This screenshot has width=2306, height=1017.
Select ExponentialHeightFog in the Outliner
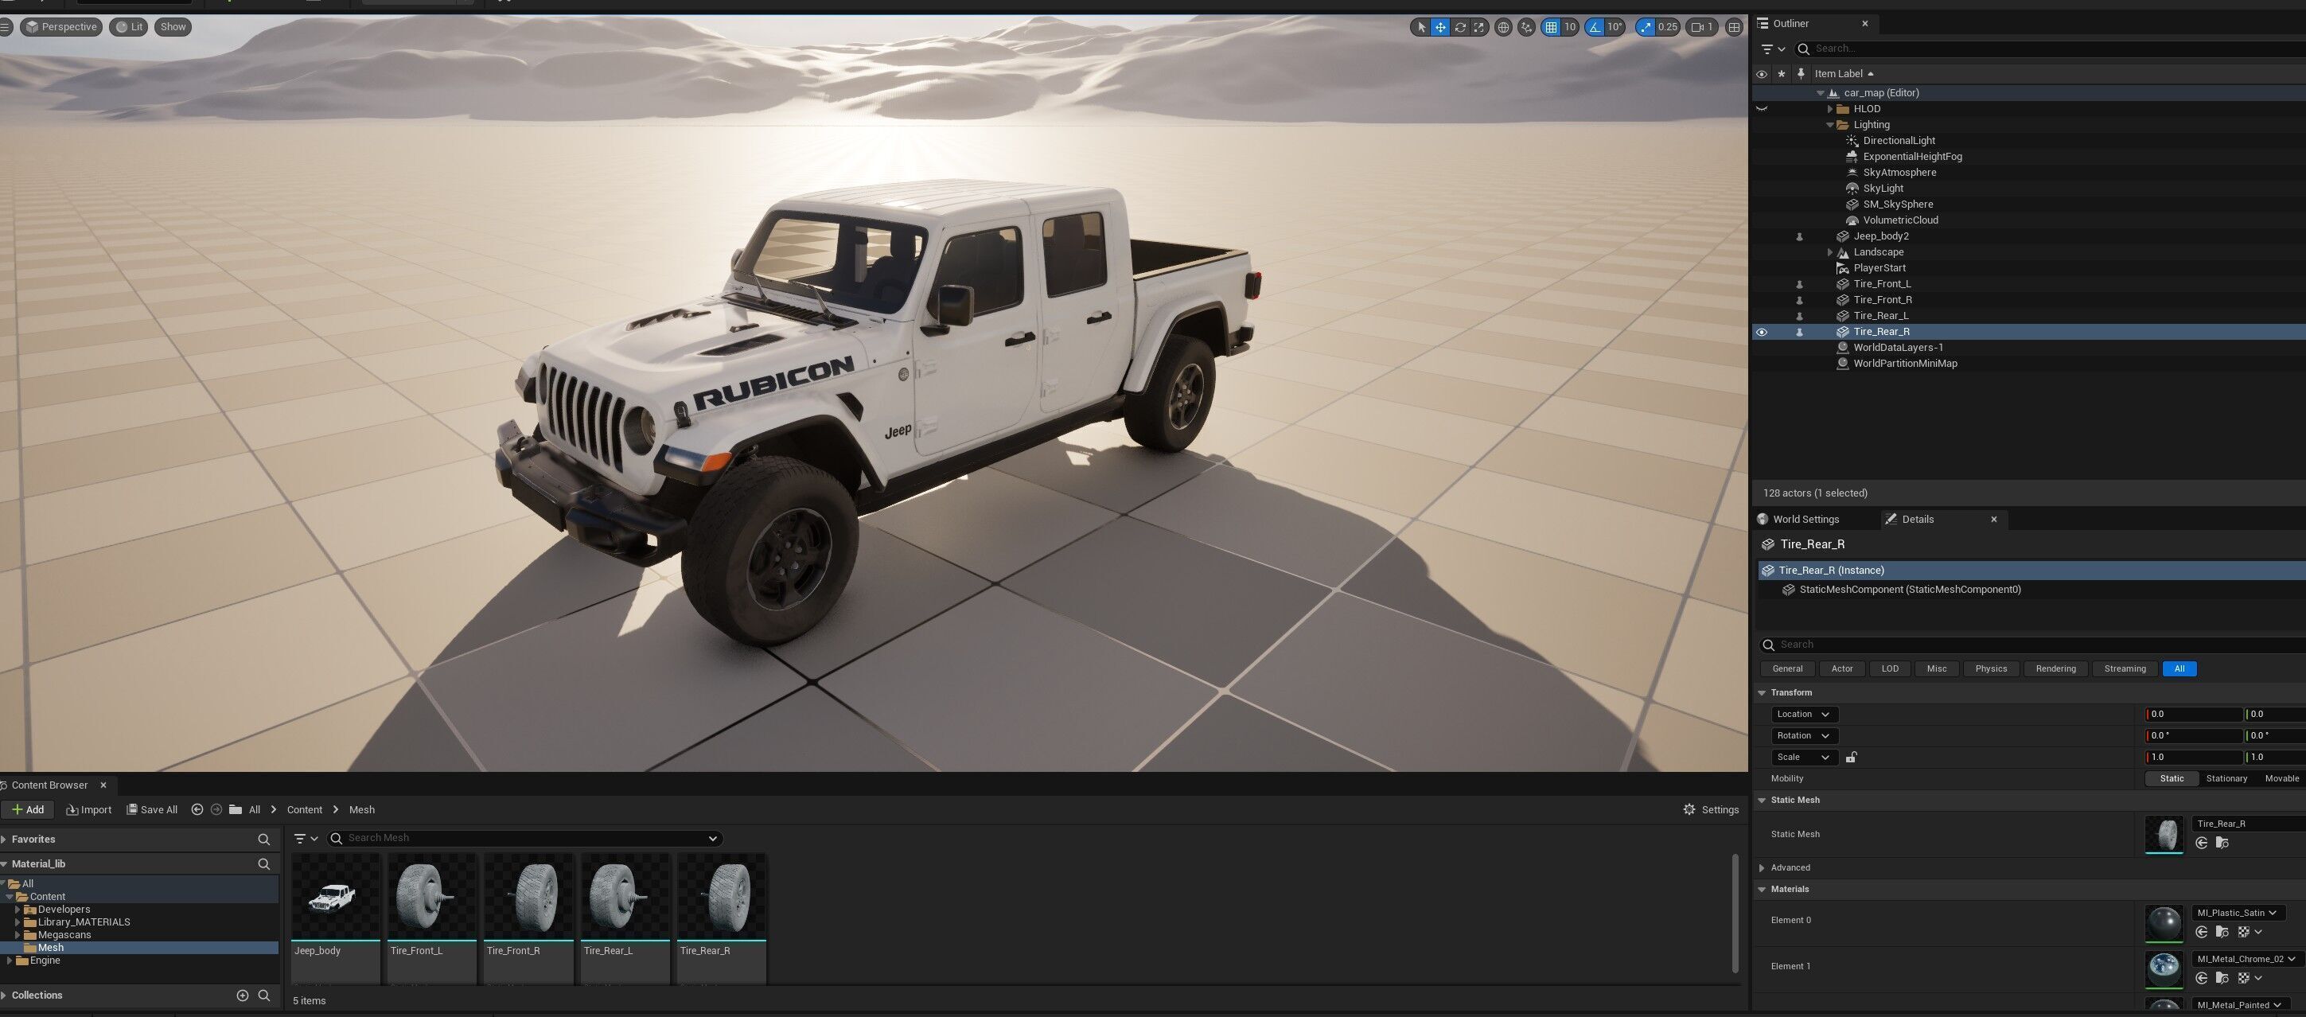[1912, 157]
